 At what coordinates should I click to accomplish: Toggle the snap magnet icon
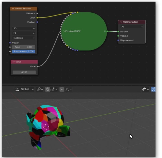point(47,89)
